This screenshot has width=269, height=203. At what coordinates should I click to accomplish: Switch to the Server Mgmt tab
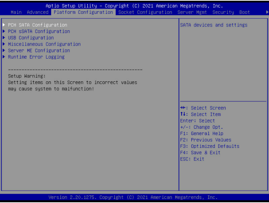192,12
